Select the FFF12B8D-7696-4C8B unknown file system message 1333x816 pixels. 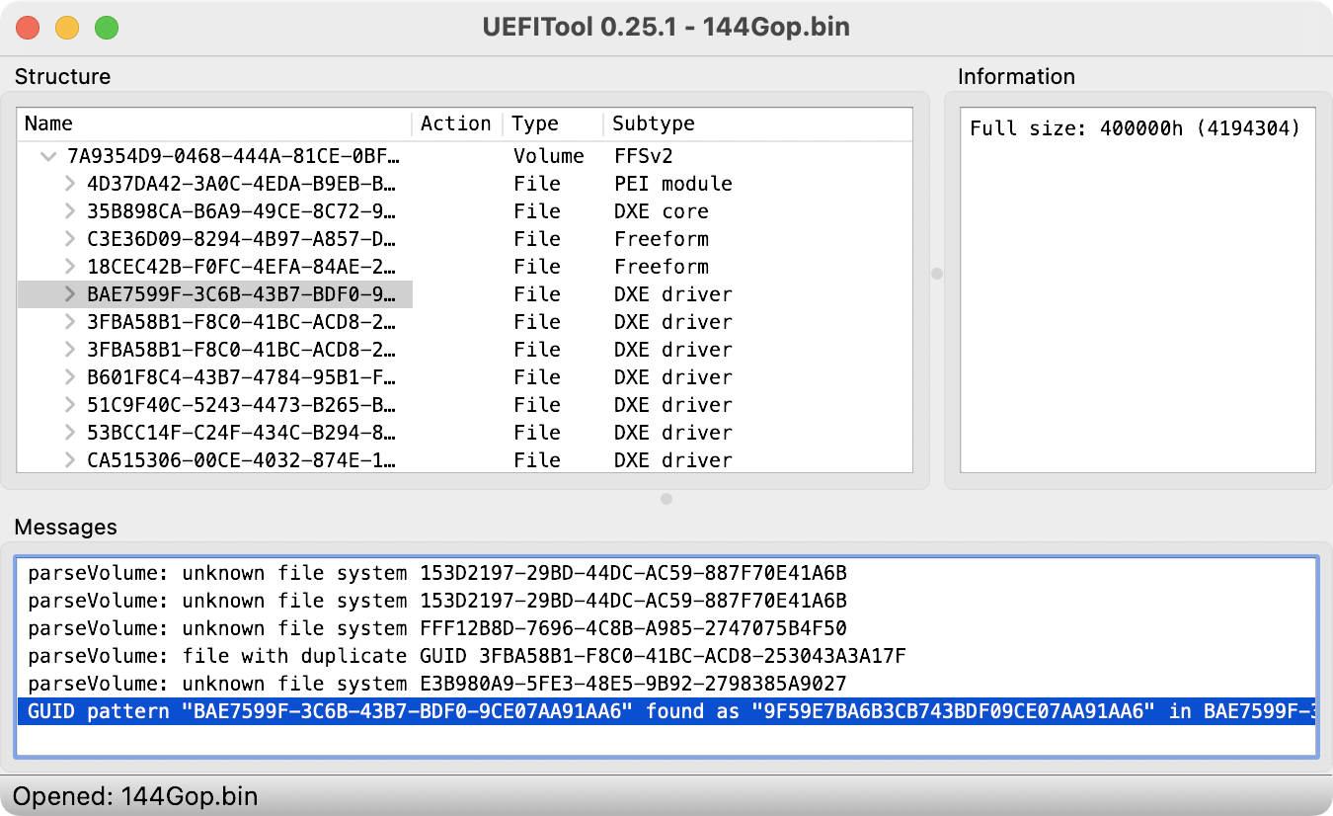(666, 628)
